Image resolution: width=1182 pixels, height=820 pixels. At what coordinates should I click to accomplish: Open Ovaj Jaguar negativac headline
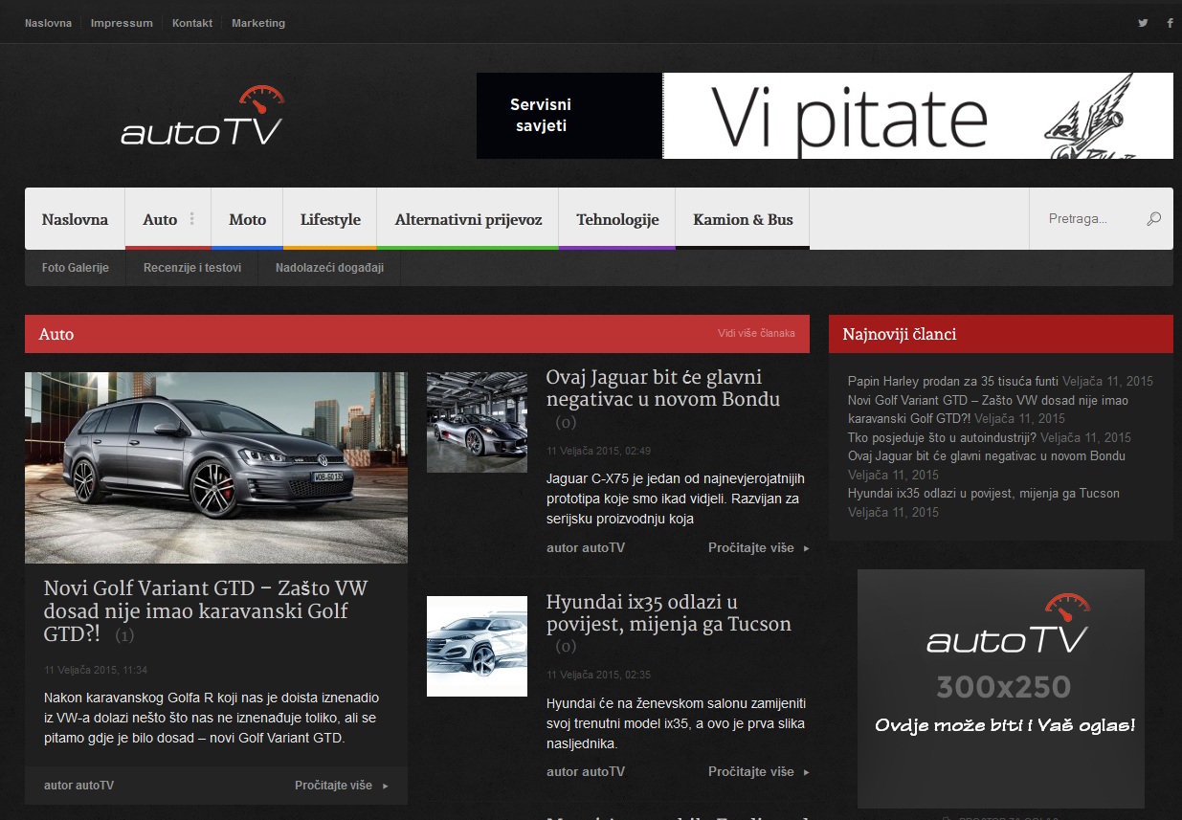click(663, 388)
